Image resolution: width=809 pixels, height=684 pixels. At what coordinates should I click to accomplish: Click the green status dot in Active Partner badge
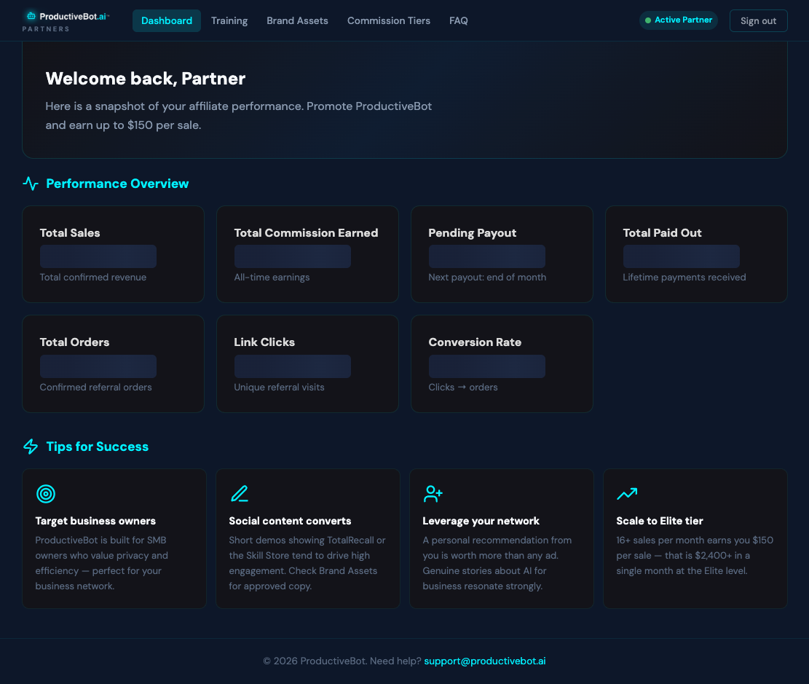(648, 20)
